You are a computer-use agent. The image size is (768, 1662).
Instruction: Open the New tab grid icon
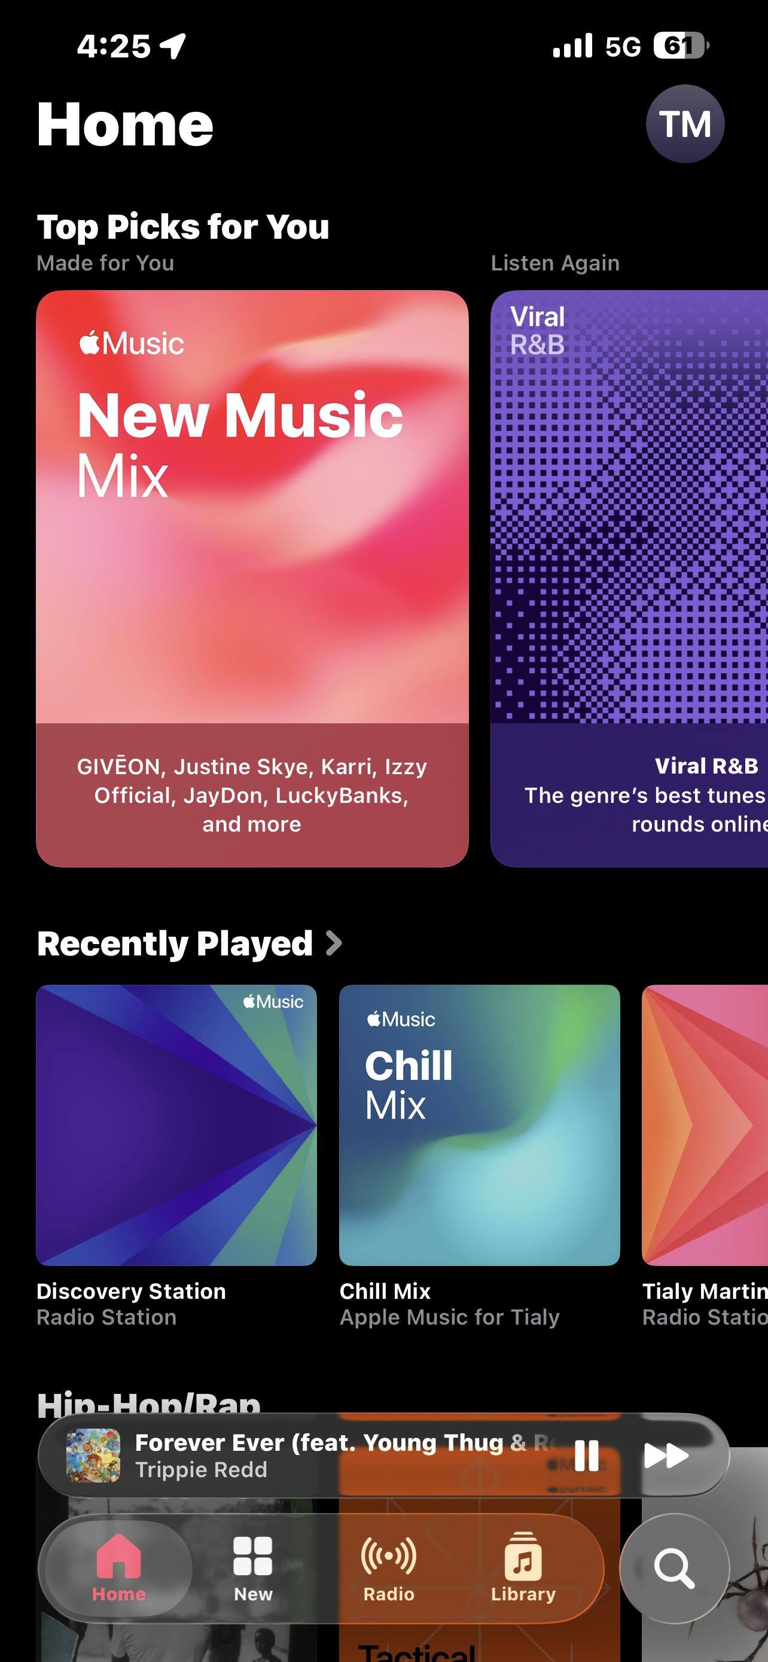[253, 1556]
